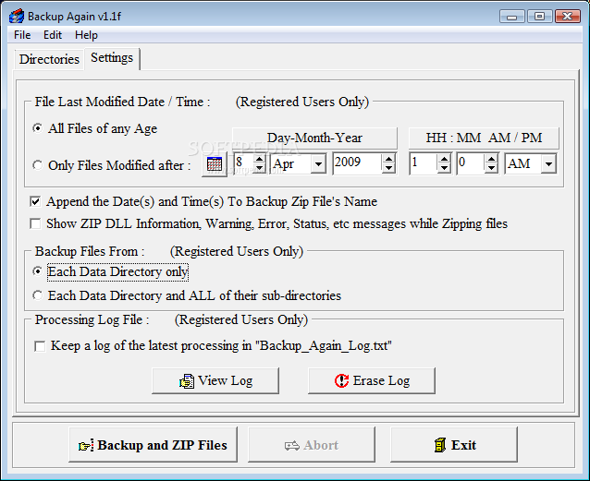
Task: Click the HH : MM AM / PM header
Action: [484, 138]
